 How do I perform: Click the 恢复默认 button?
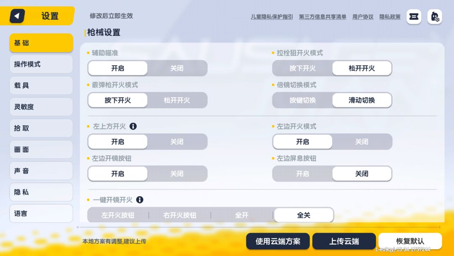410,241
